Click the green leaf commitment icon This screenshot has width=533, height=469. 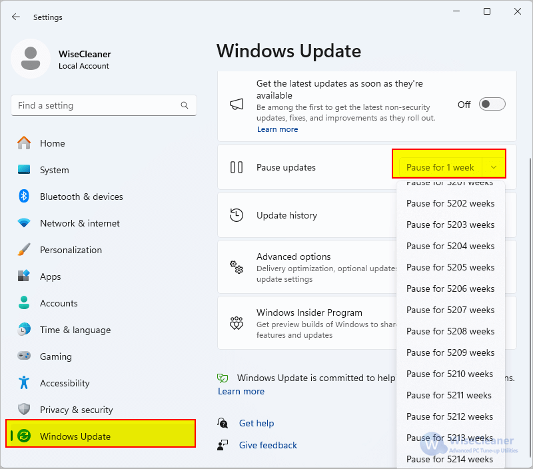(x=223, y=378)
